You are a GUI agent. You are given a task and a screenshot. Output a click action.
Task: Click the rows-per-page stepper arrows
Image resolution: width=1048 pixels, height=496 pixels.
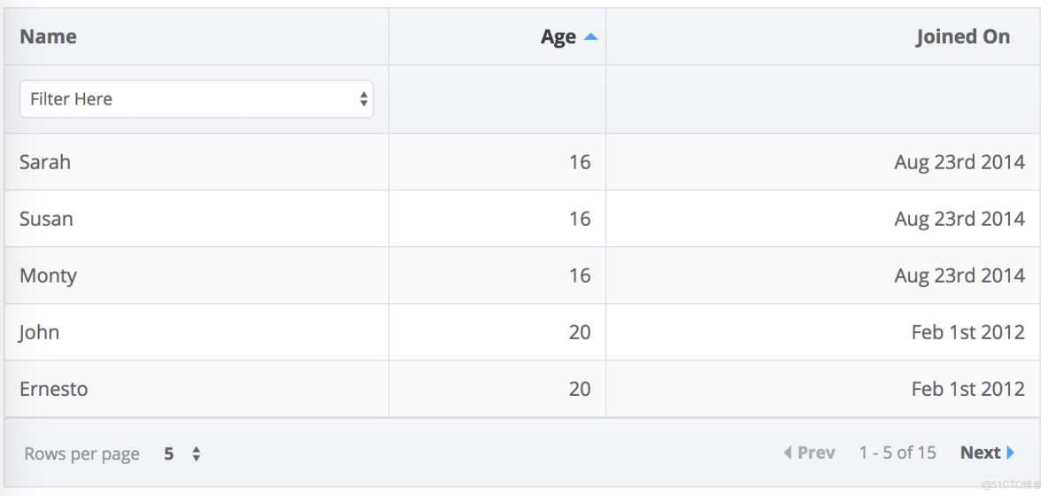(x=196, y=453)
